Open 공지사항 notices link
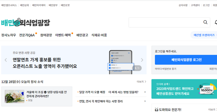 183,5
